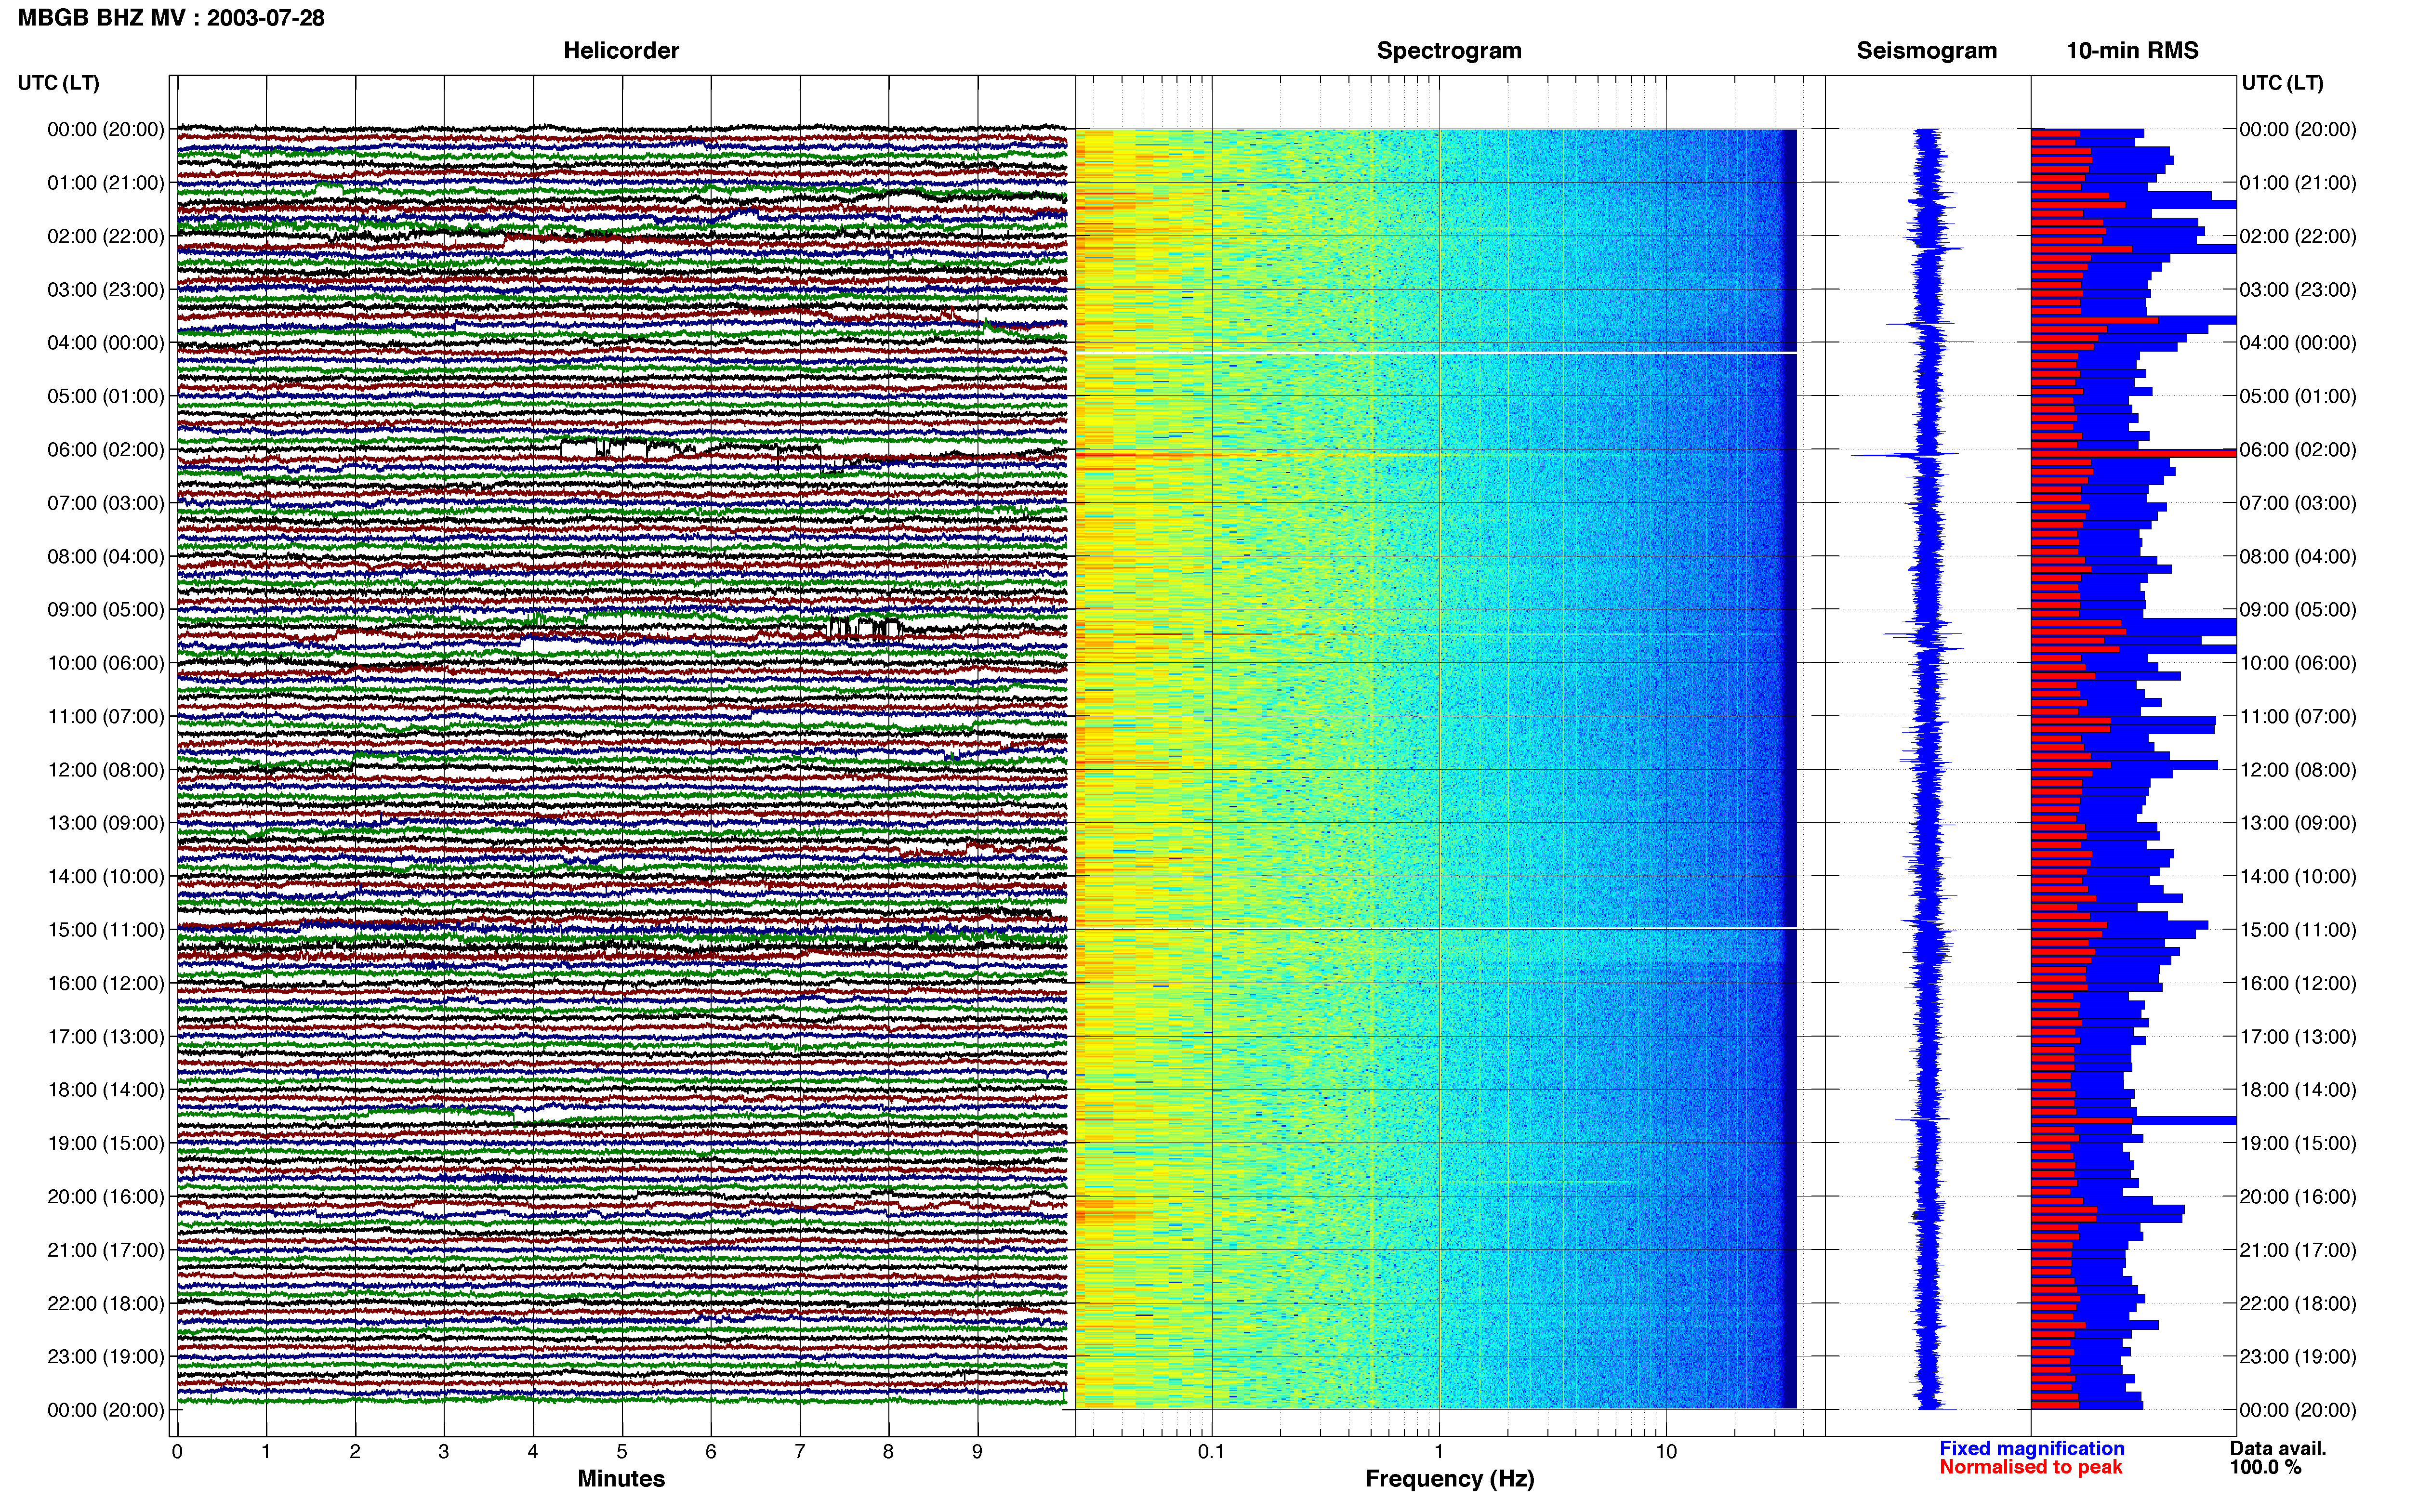The image size is (2418, 1512).
Task: Click the left time label '18:00 (14:00)'
Action: point(106,1090)
